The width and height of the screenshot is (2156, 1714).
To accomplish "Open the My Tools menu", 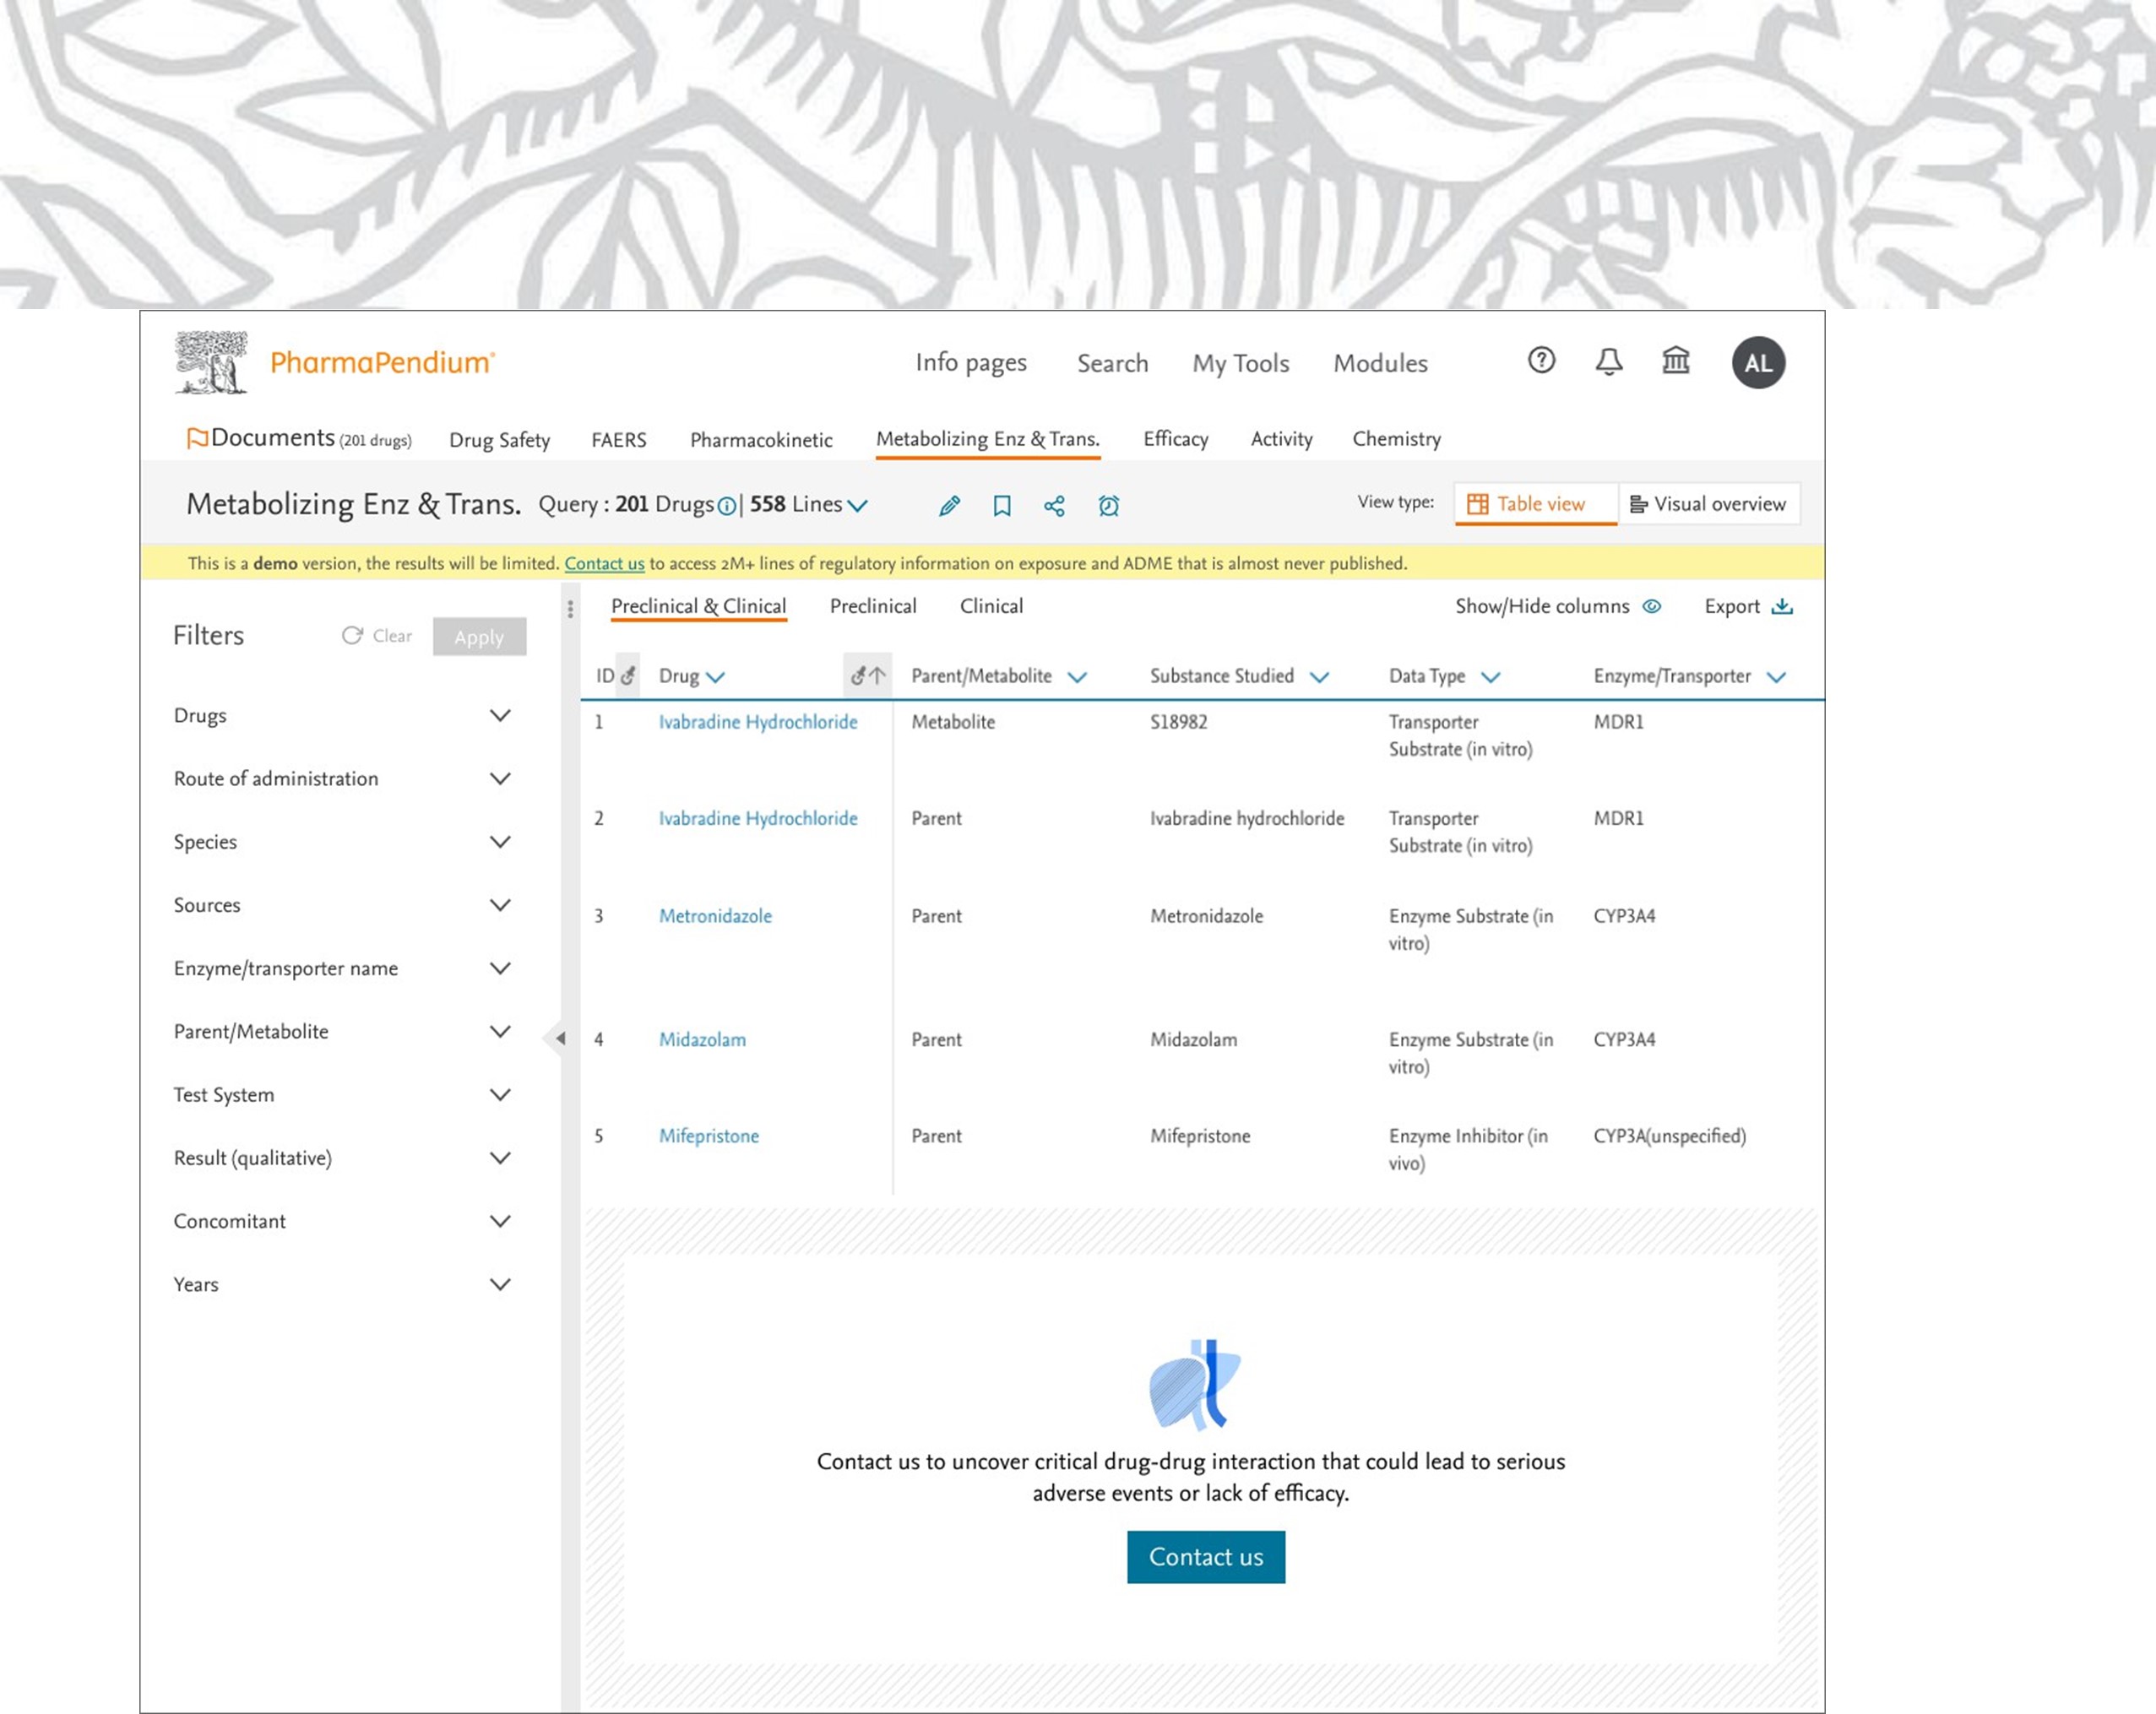I will pos(1240,363).
